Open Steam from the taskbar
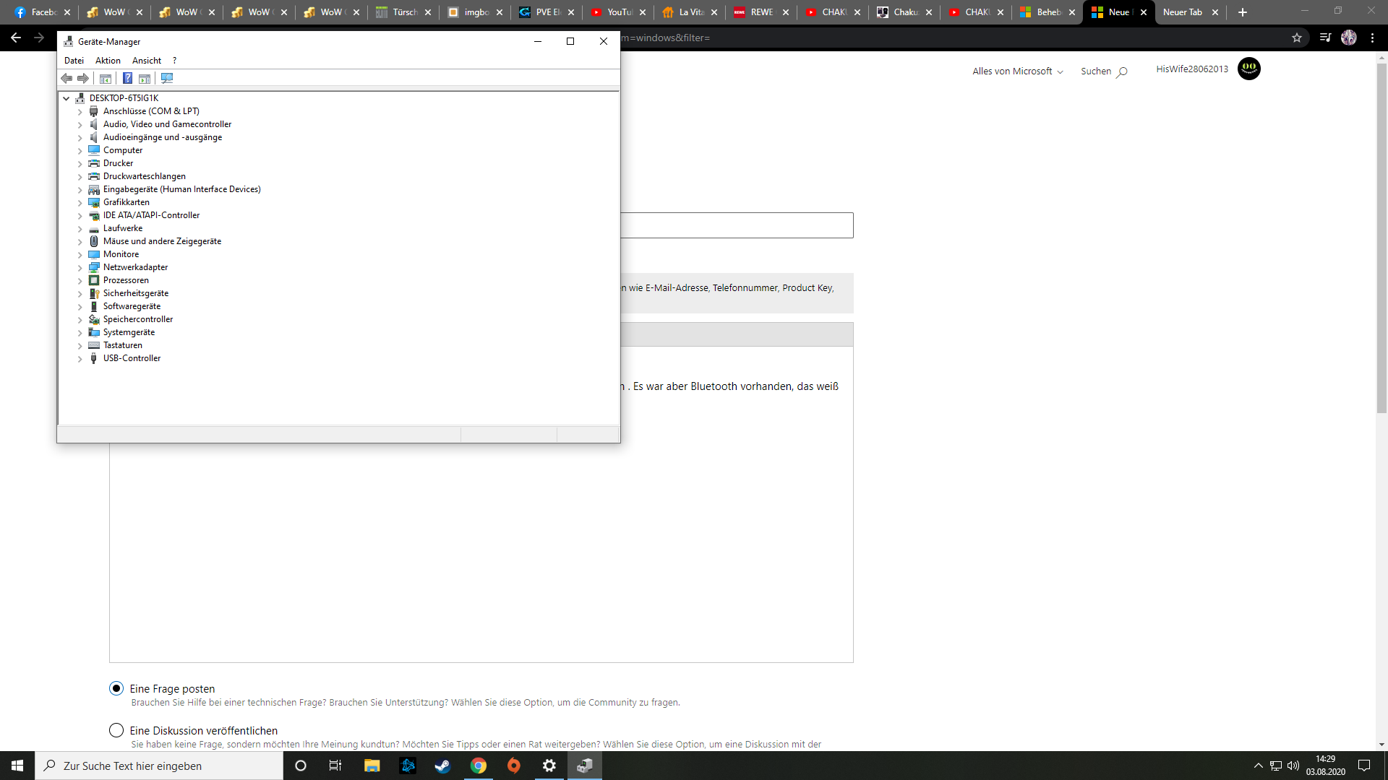The image size is (1388, 780). tap(442, 766)
